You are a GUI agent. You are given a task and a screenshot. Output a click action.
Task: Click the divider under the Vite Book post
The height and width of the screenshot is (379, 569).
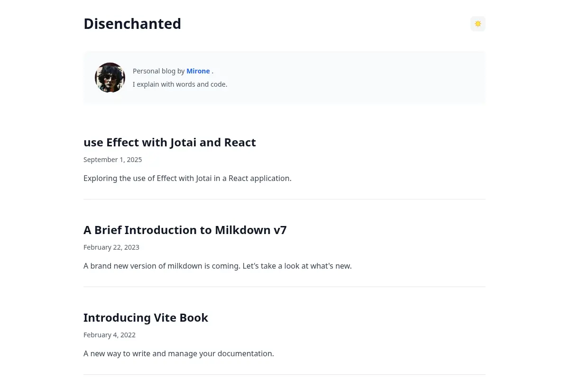(x=284, y=374)
